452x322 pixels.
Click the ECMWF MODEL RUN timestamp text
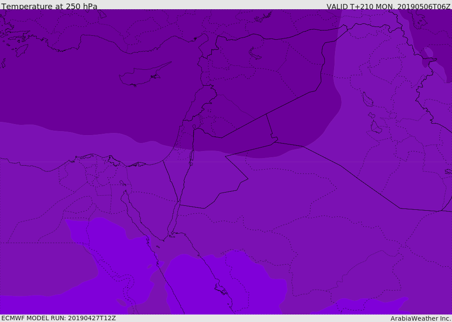coord(58,318)
